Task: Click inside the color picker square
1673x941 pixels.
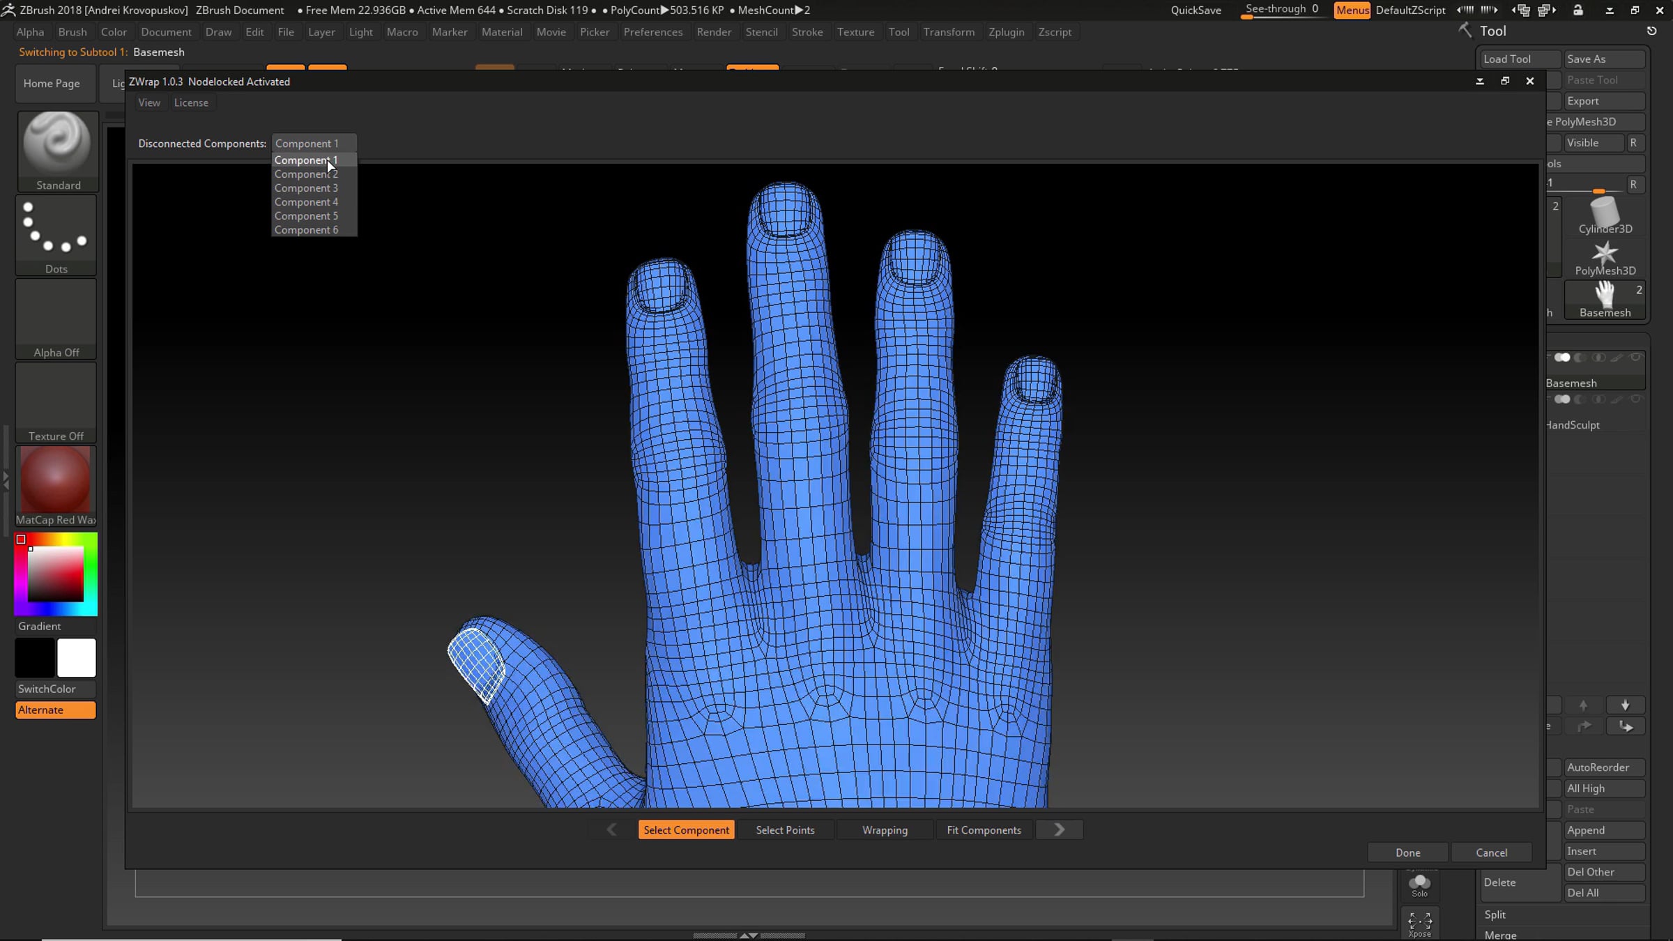Action: (56, 573)
